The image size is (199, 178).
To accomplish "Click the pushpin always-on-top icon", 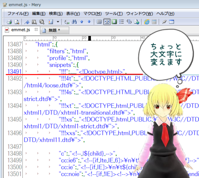I will [x=164, y=22].
